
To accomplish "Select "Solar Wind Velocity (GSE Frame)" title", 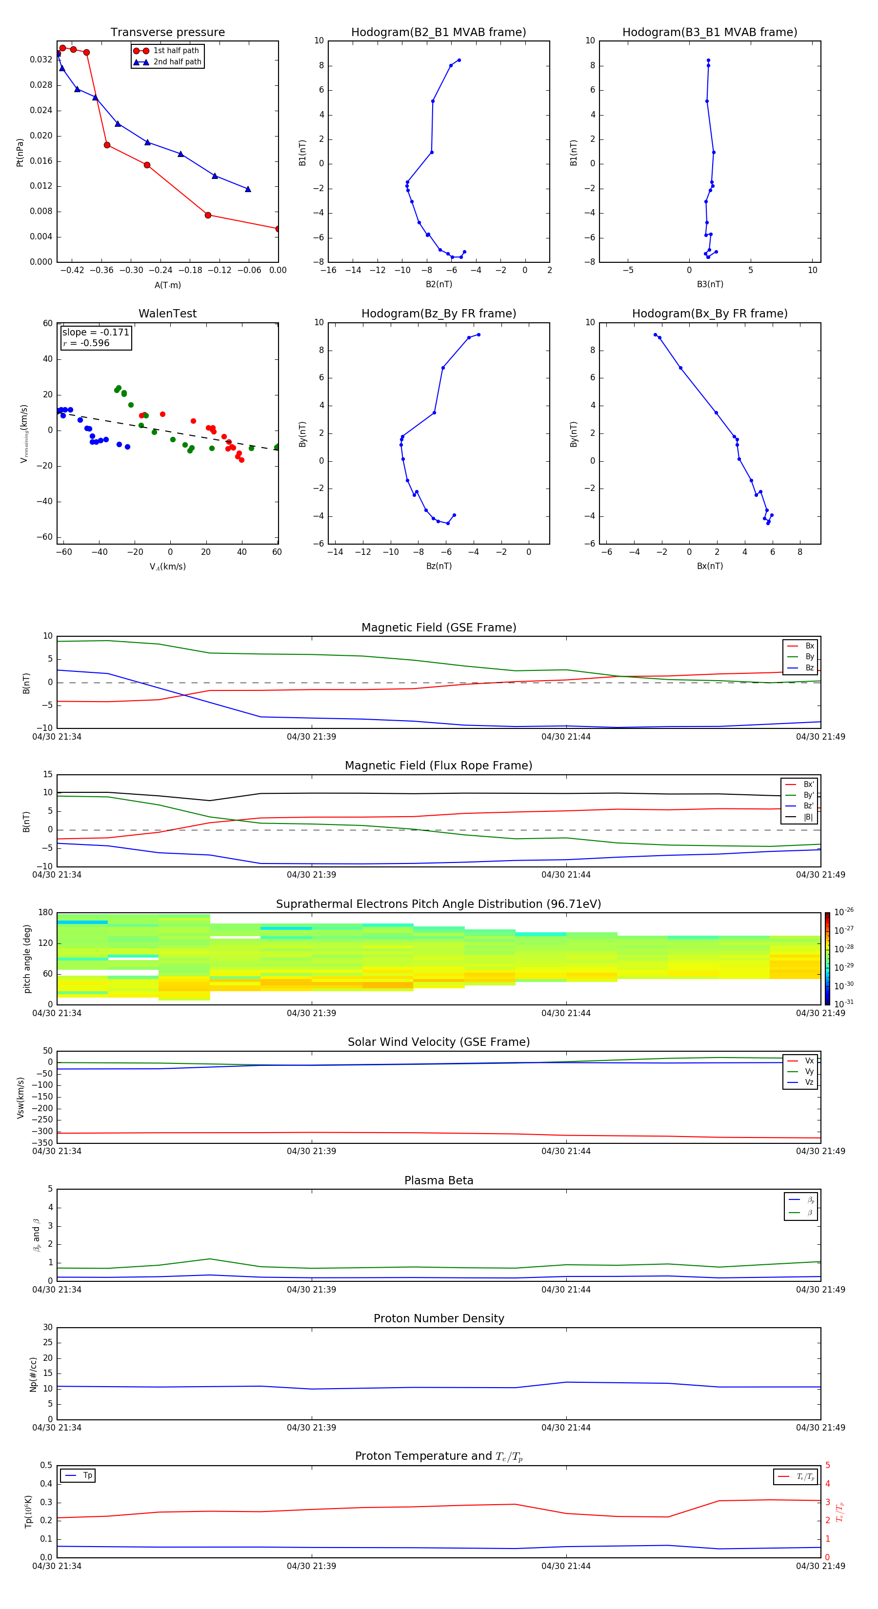I will click(x=439, y=1042).
